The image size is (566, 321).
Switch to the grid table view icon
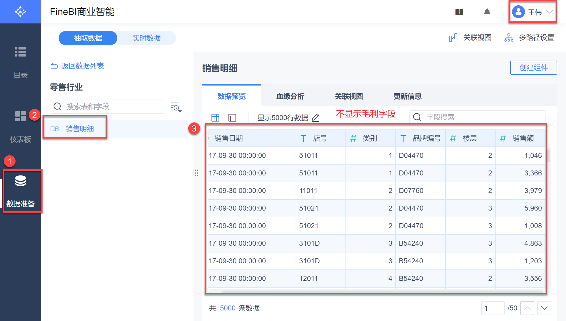215,118
